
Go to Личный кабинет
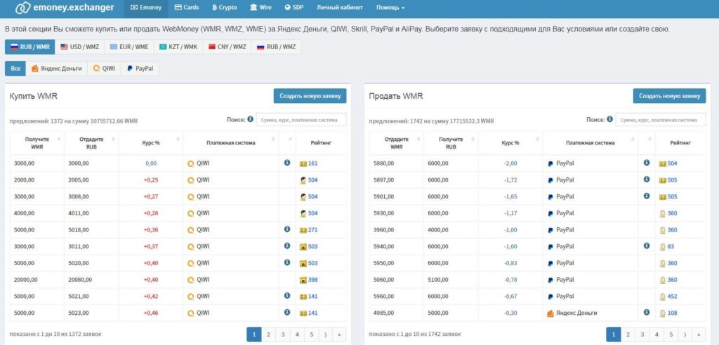339,8
